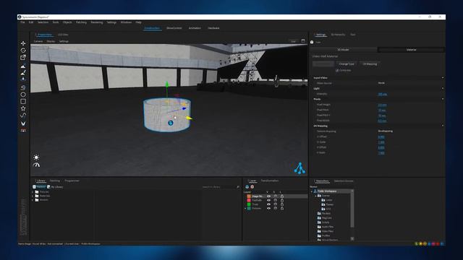Click the blue add-layer icon in Layer panel

click(x=247, y=187)
